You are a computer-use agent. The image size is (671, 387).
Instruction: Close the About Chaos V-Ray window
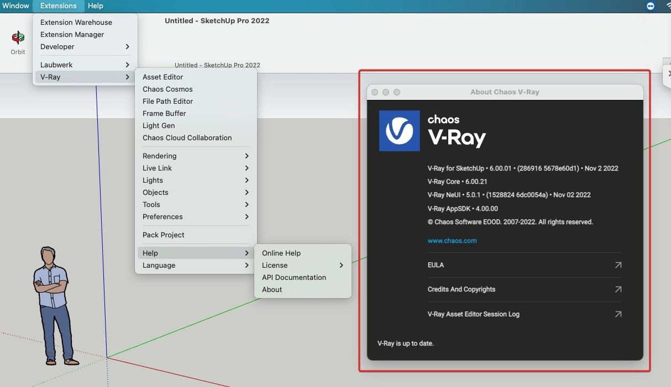pyautogui.click(x=375, y=92)
